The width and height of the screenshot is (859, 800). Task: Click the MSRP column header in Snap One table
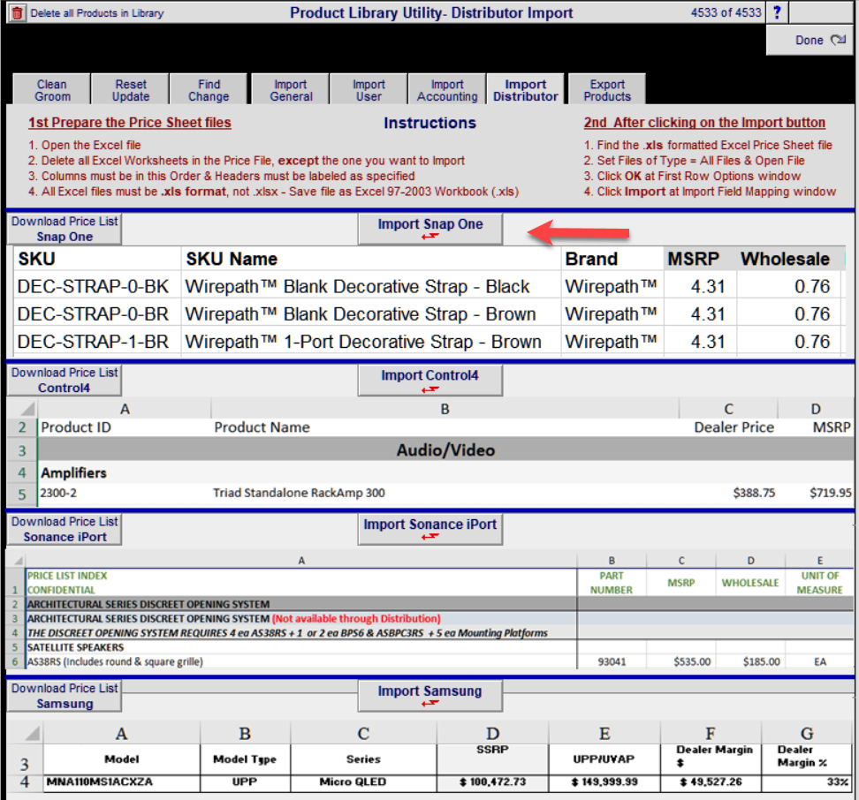click(x=700, y=258)
